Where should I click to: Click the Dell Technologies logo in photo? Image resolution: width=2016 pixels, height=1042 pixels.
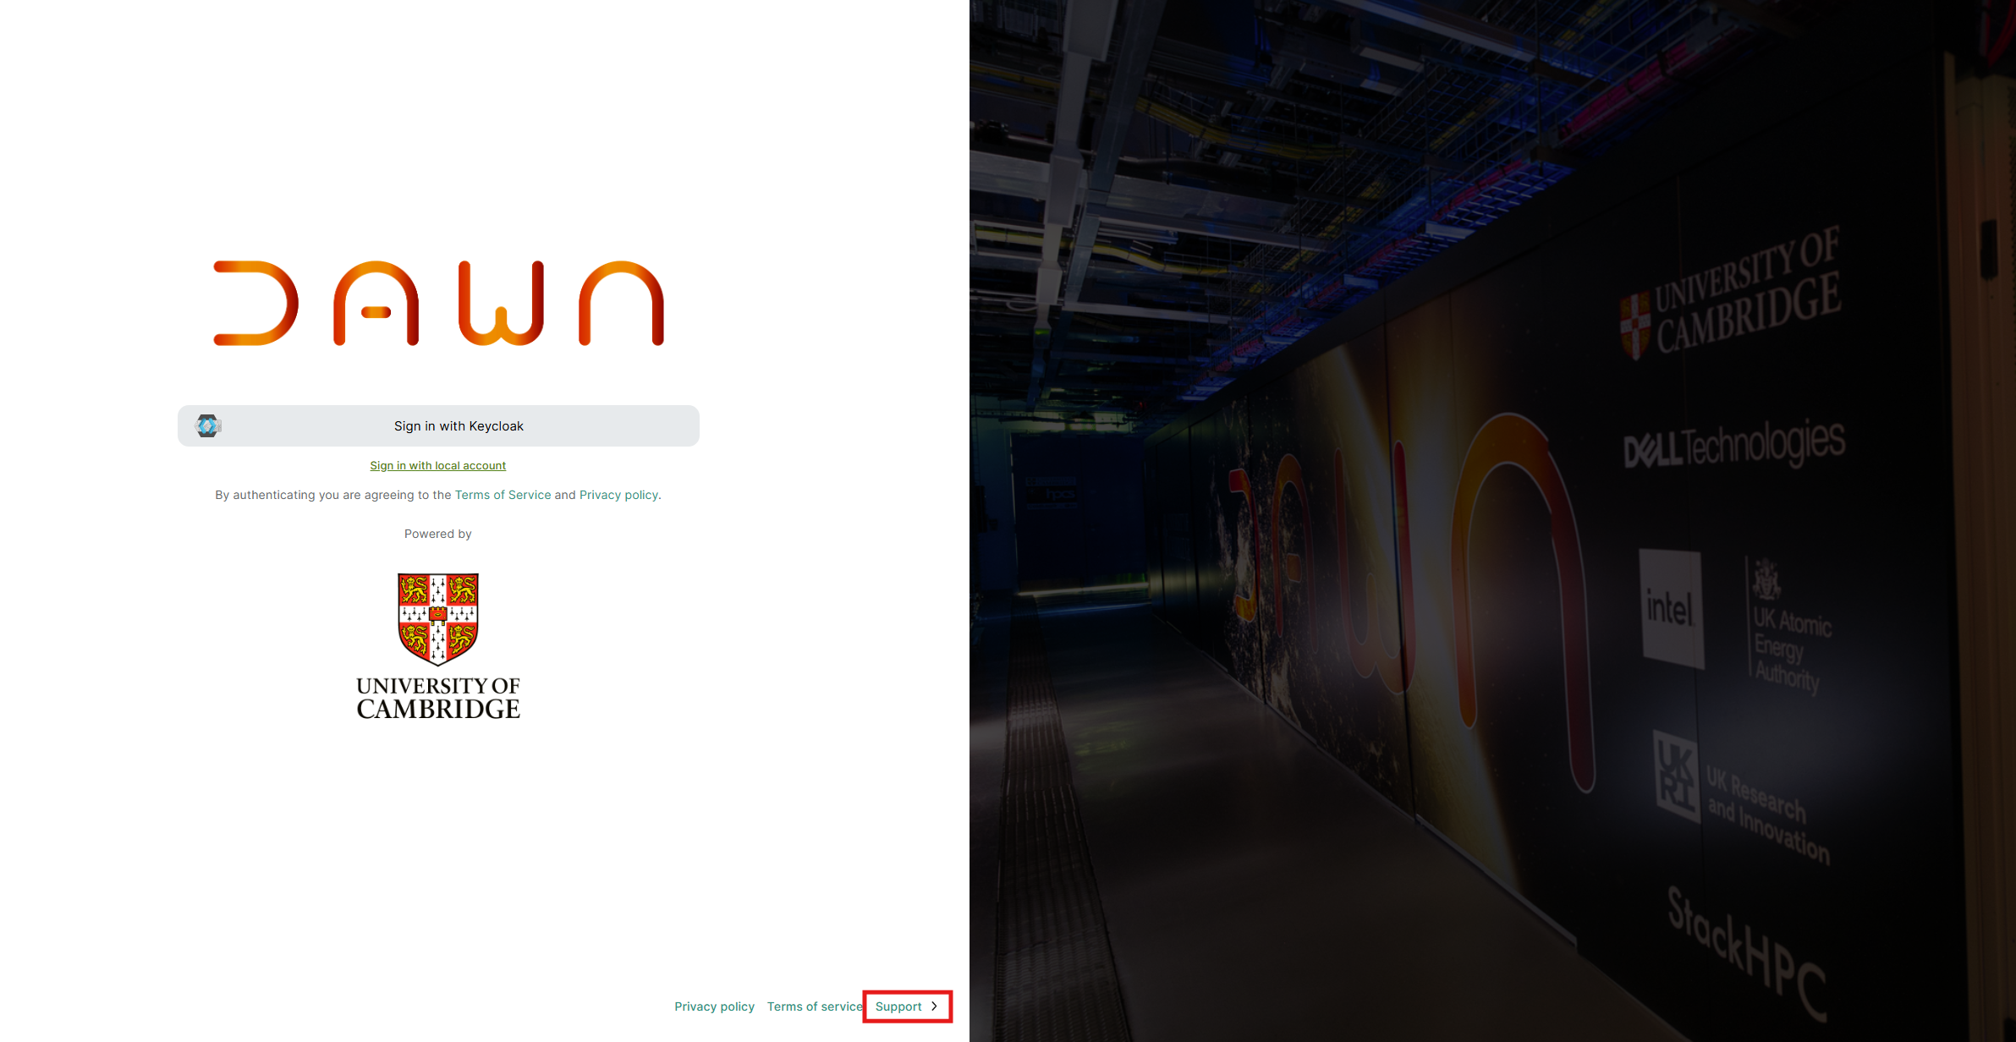(x=1733, y=445)
